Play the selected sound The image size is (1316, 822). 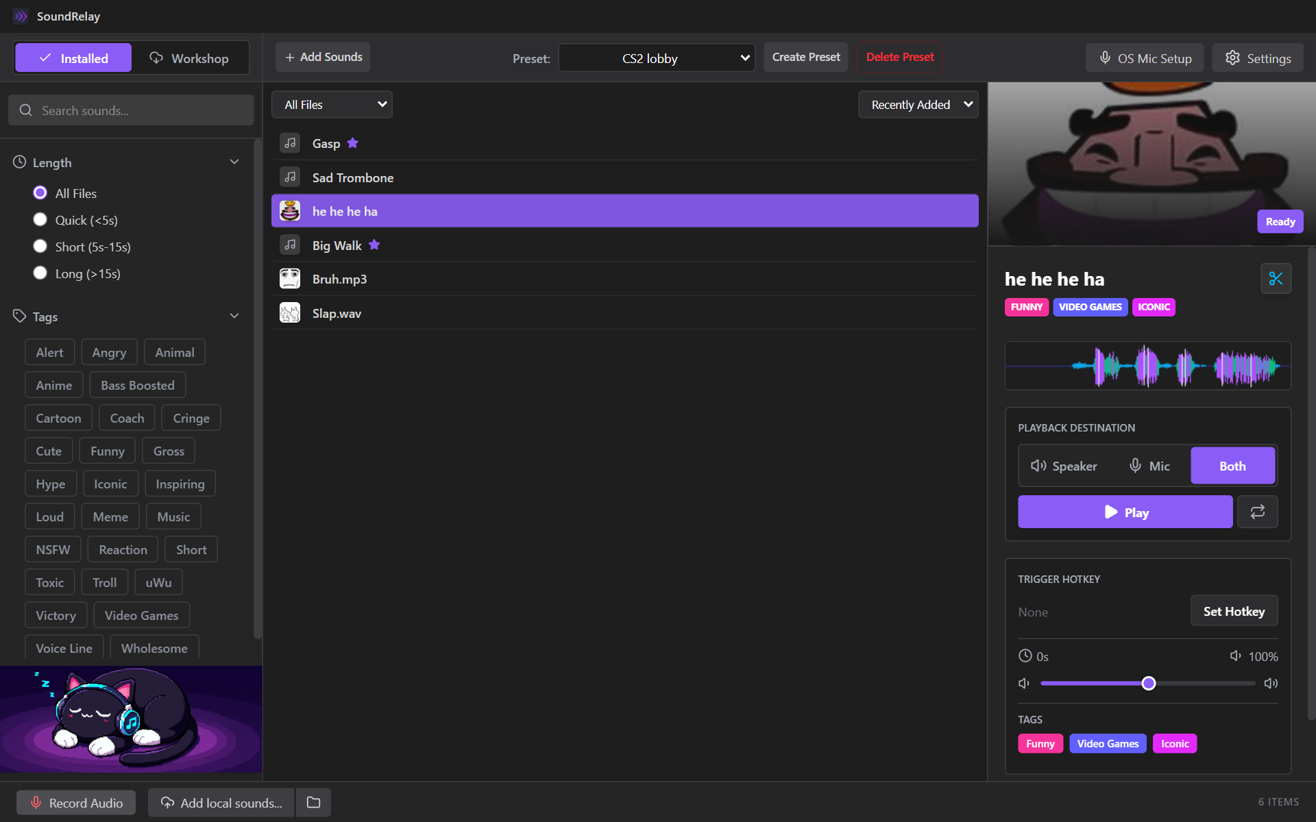click(x=1125, y=512)
